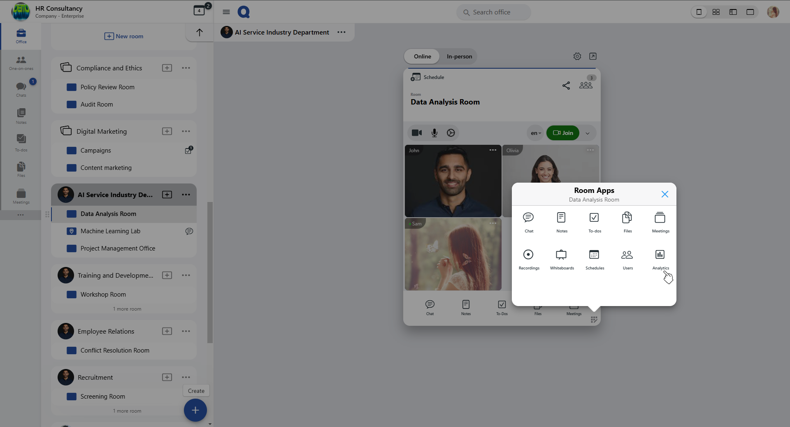
Task: Open Recordings in Room Apps panel
Action: (528, 258)
